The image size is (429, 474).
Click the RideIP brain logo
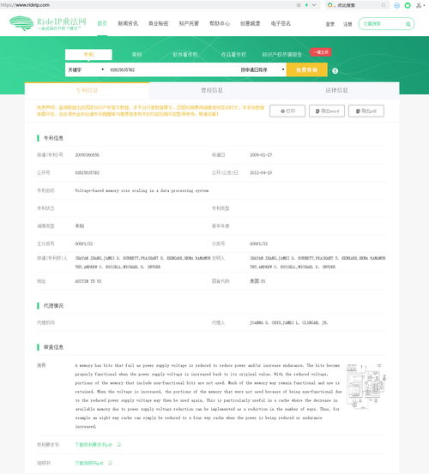(x=21, y=23)
